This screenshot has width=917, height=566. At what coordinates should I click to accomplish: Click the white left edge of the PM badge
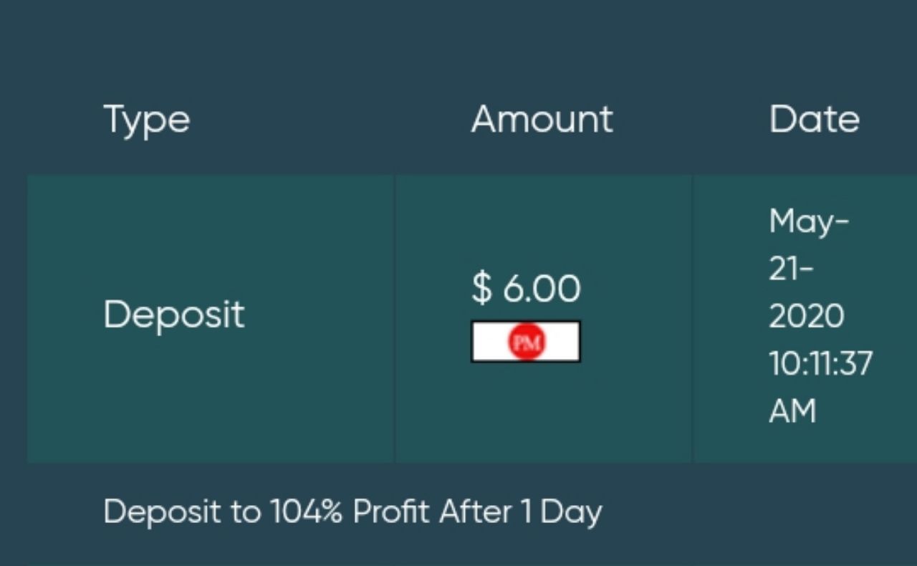click(x=487, y=342)
